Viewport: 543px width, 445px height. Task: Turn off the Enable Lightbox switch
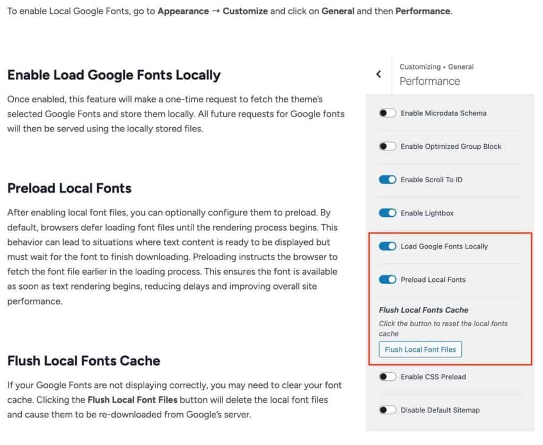click(388, 213)
